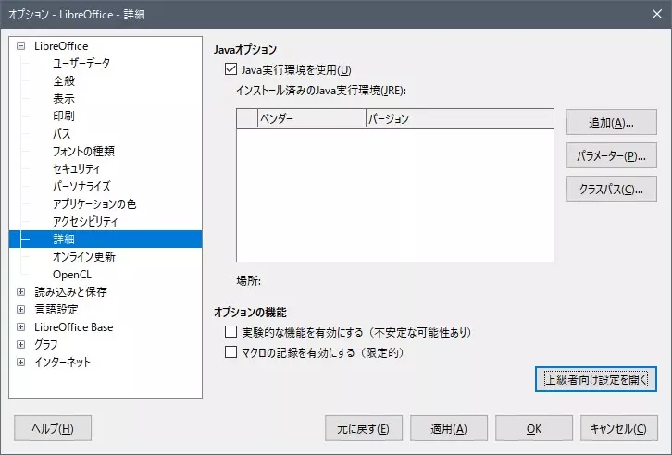Click the 追加 button

tap(611, 122)
